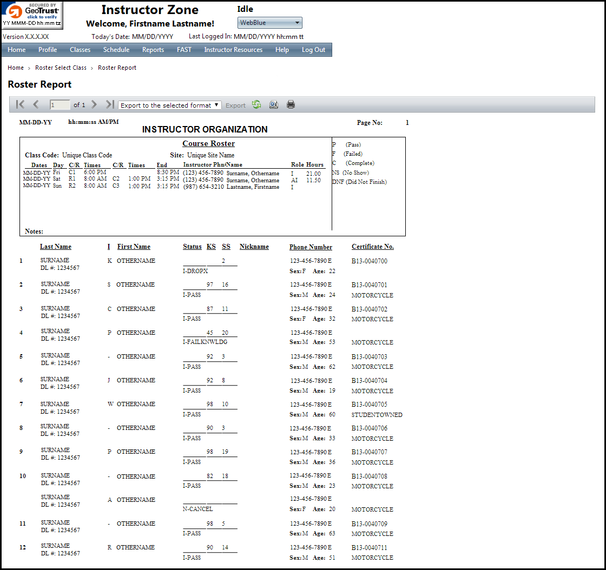606x570 pixels.
Task: Refresh the roster report
Action: pos(256,104)
